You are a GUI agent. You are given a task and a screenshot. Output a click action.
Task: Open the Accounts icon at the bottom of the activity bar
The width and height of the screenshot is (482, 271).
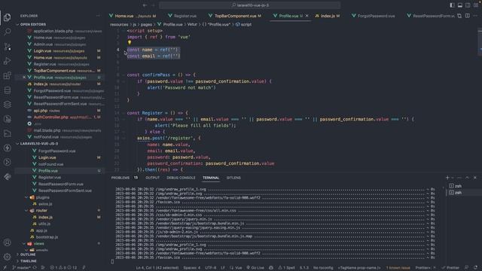pos(7,242)
